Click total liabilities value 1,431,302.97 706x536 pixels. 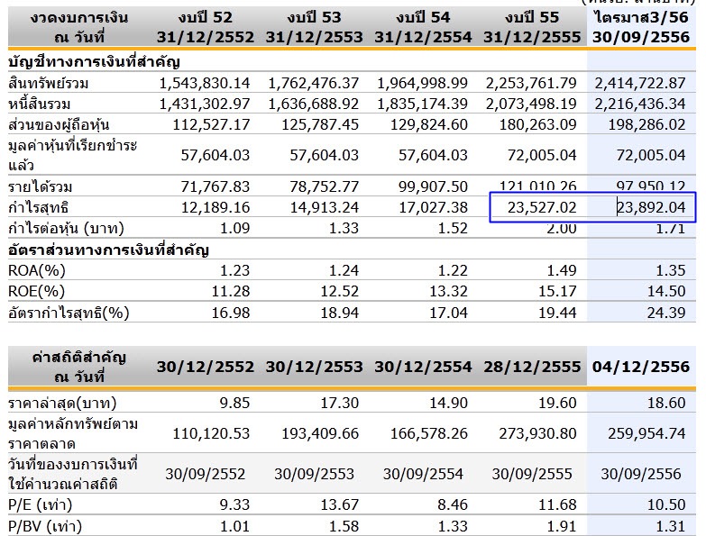[205, 104]
